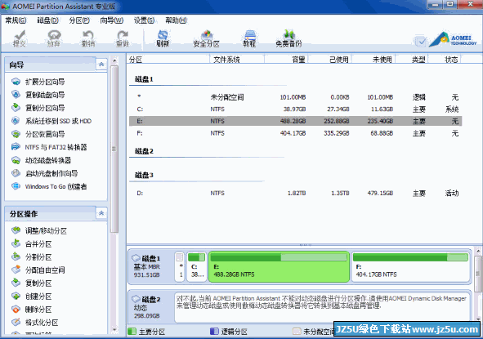Click the 重做 (Redo) toolbar icon
Image resolution: width=483 pixels, height=339 pixels.
click(123, 38)
